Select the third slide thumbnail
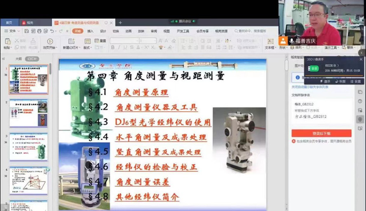366x211 pixels. coord(28,147)
